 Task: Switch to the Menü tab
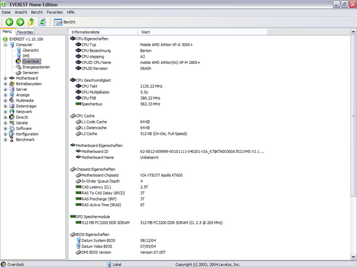click(7, 32)
